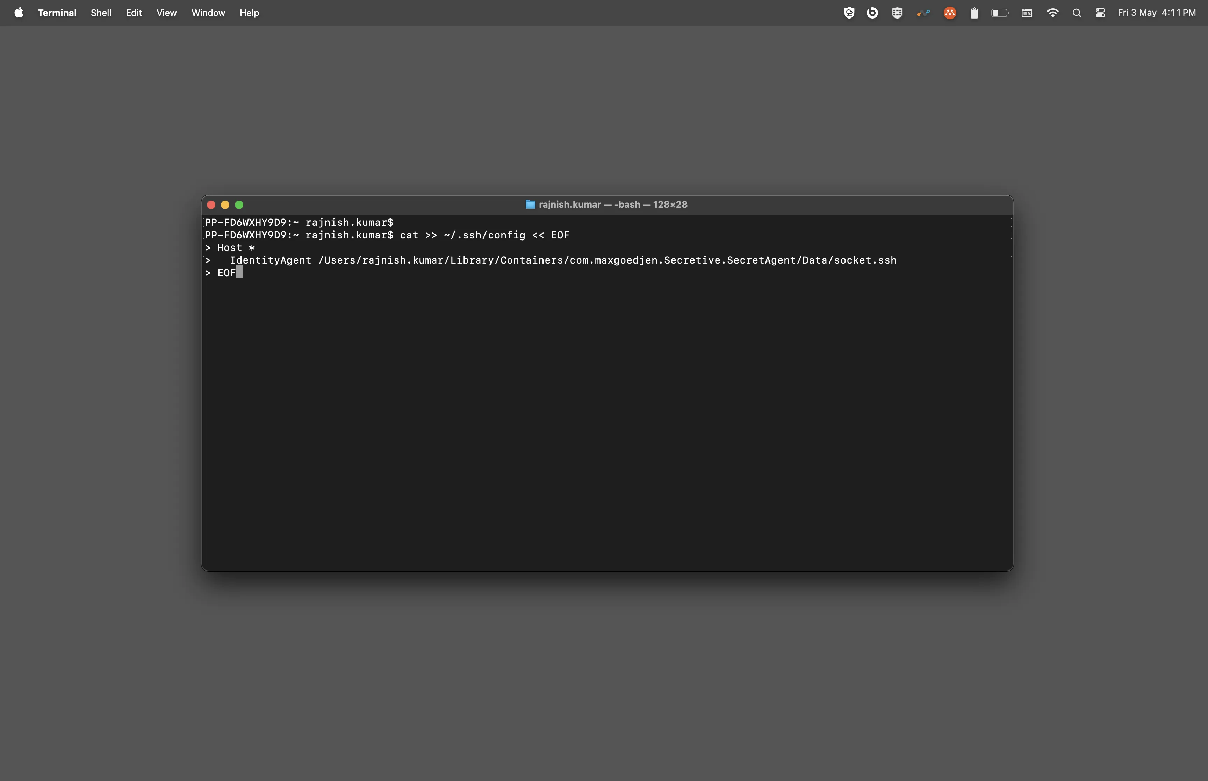
Task: Open Spotlight search
Action: coord(1077,13)
